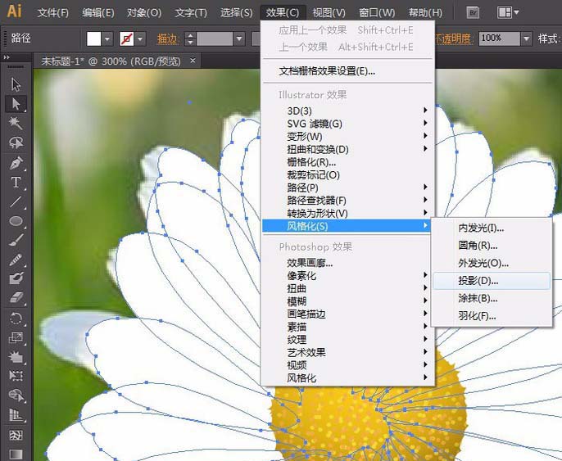Open the fill color dropdown arrow
The width and height of the screenshot is (562, 461).
click(x=107, y=38)
